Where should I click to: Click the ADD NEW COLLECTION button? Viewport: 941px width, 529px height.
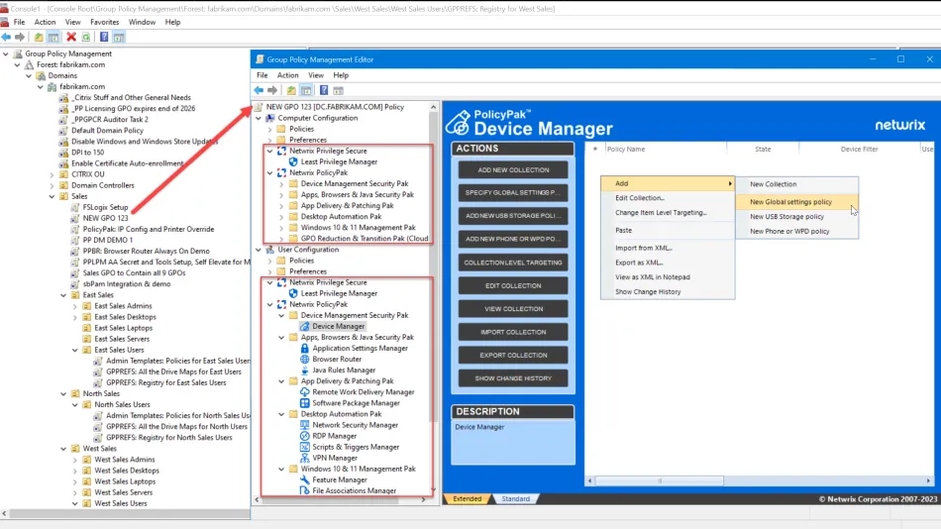tap(512, 170)
